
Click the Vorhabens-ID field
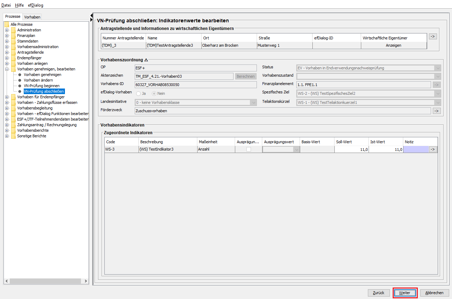(x=196, y=85)
